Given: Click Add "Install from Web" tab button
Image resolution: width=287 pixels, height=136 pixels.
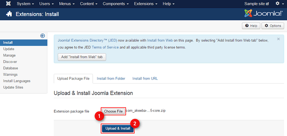Looking at the screenshot, I should point(82,57).
